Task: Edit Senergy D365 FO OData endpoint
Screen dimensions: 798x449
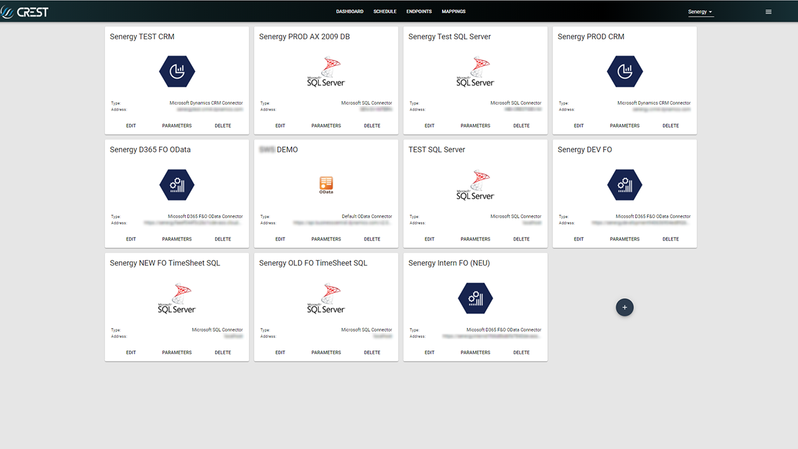Action: pos(131,239)
